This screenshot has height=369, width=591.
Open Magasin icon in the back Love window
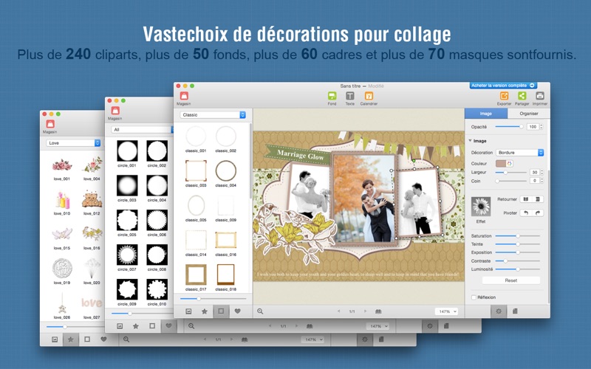[50, 124]
